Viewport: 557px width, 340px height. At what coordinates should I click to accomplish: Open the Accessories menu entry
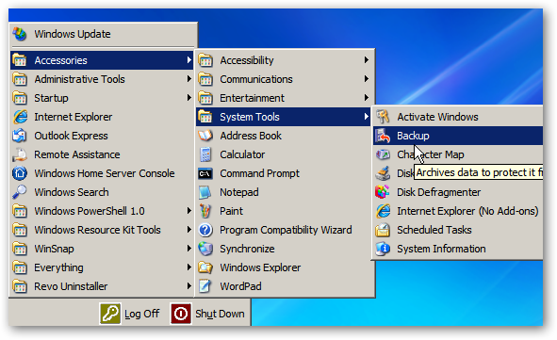pyautogui.click(x=102, y=60)
